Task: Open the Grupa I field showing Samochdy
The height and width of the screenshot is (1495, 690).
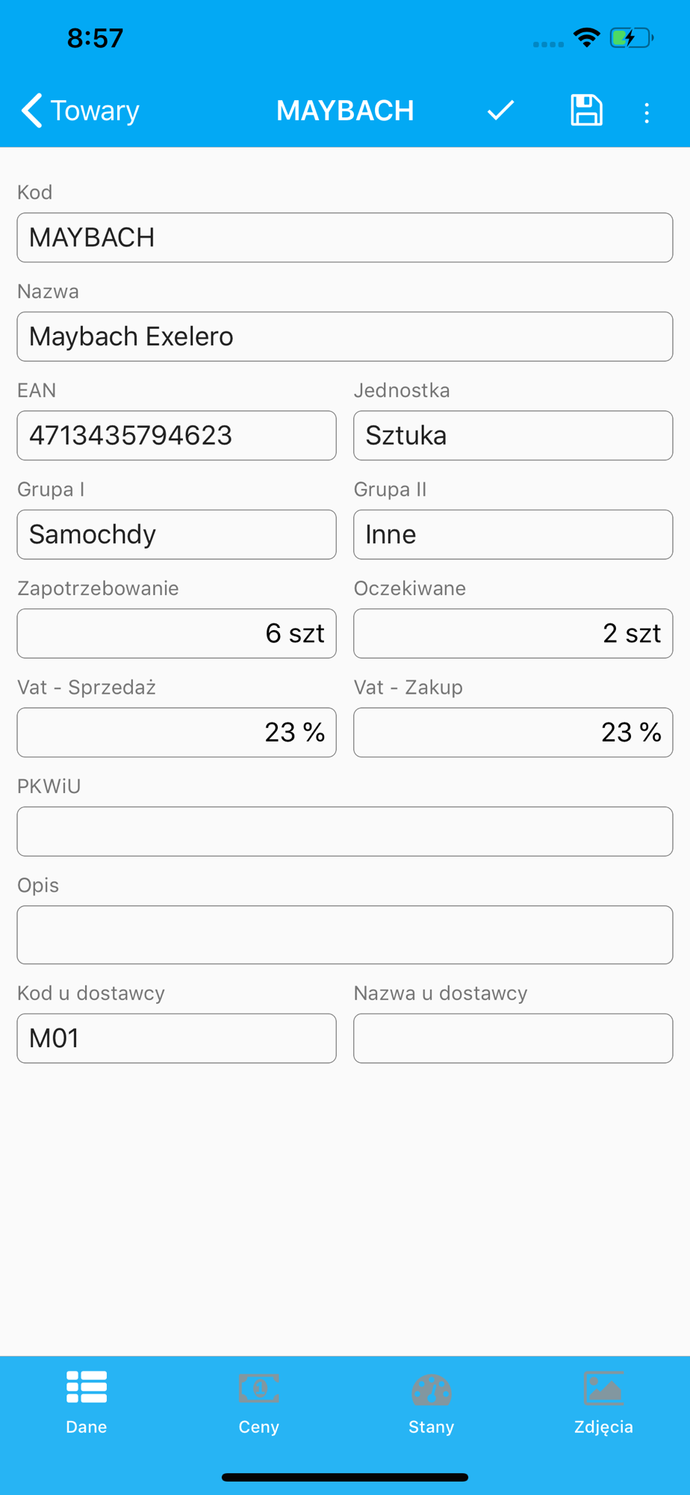Action: pyautogui.click(x=177, y=534)
